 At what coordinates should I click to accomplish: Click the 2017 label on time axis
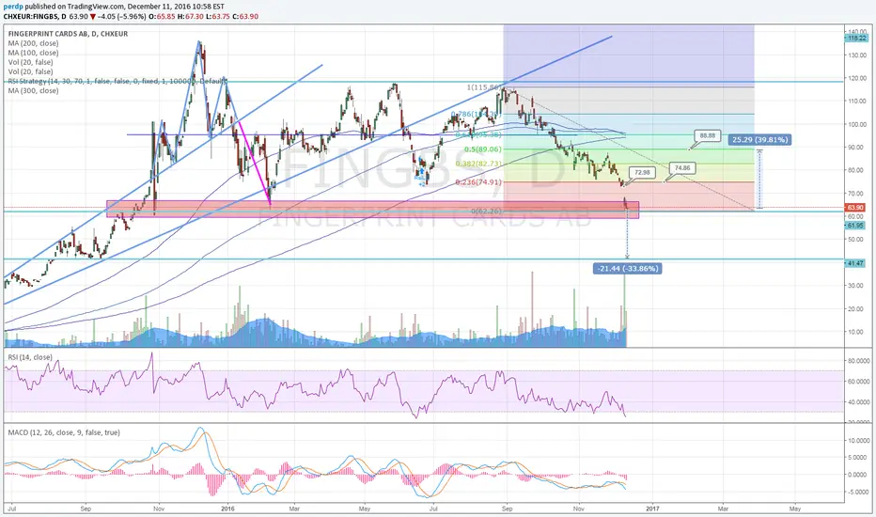(x=652, y=509)
